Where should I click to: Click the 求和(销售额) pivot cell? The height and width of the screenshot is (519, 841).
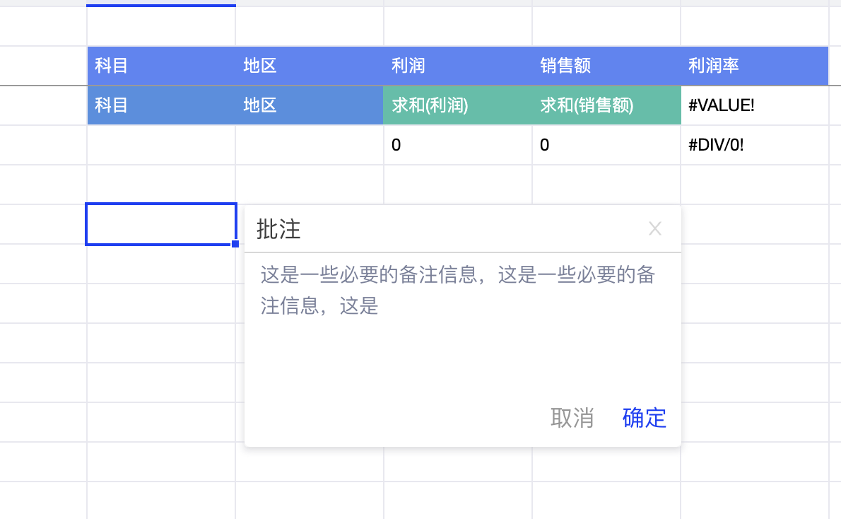(x=606, y=105)
